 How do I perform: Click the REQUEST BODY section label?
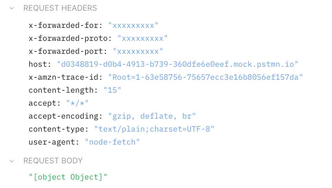pos(53,161)
